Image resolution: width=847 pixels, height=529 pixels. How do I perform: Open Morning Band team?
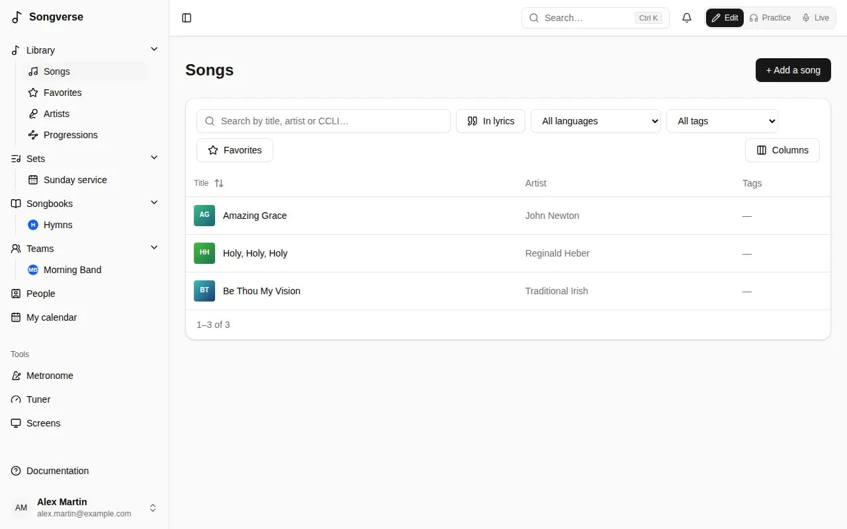pyautogui.click(x=86, y=270)
